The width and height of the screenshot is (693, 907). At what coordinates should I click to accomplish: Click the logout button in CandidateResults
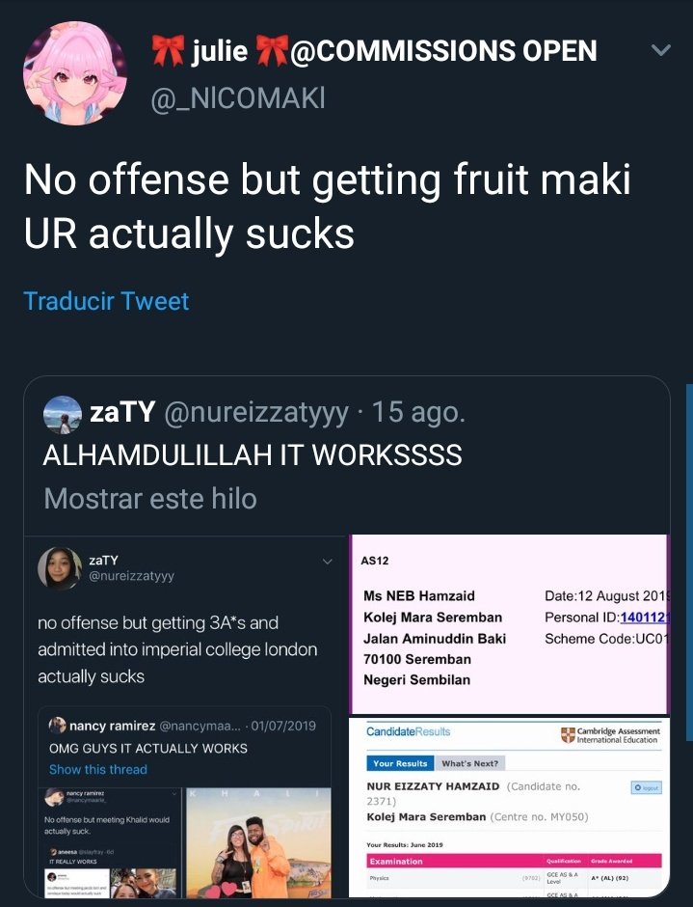[x=646, y=787]
